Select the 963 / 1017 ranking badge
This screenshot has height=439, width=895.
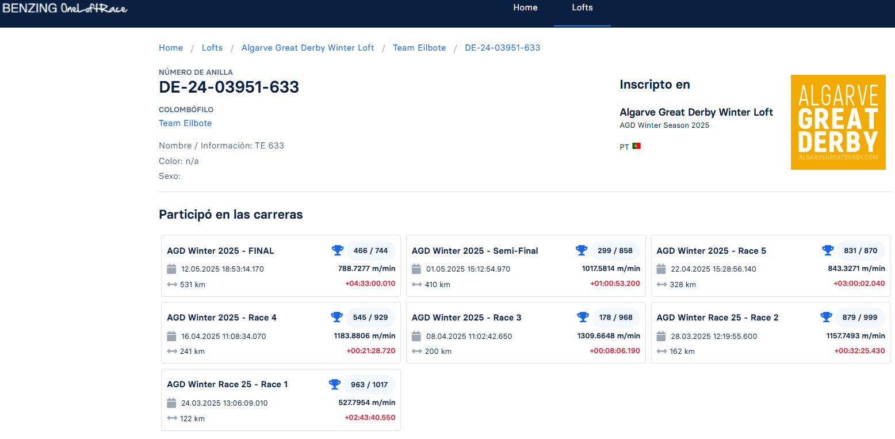pyautogui.click(x=369, y=384)
